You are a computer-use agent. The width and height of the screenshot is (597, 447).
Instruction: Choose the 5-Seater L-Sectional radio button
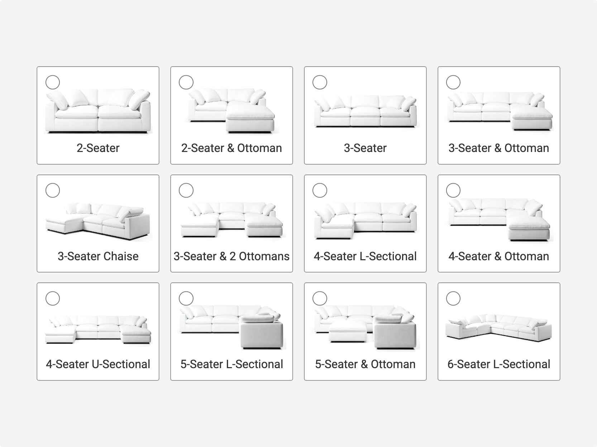pos(186,298)
